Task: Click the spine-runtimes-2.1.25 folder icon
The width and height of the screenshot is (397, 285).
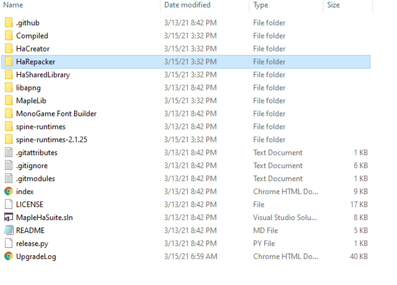Action: (x=9, y=140)
